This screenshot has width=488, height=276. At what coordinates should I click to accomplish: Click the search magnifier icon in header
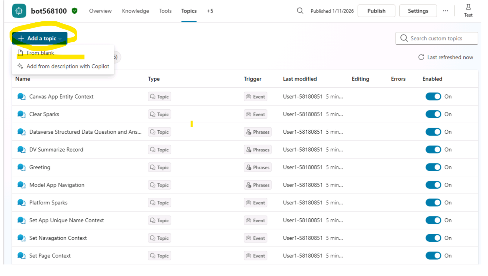click(300, 11)
